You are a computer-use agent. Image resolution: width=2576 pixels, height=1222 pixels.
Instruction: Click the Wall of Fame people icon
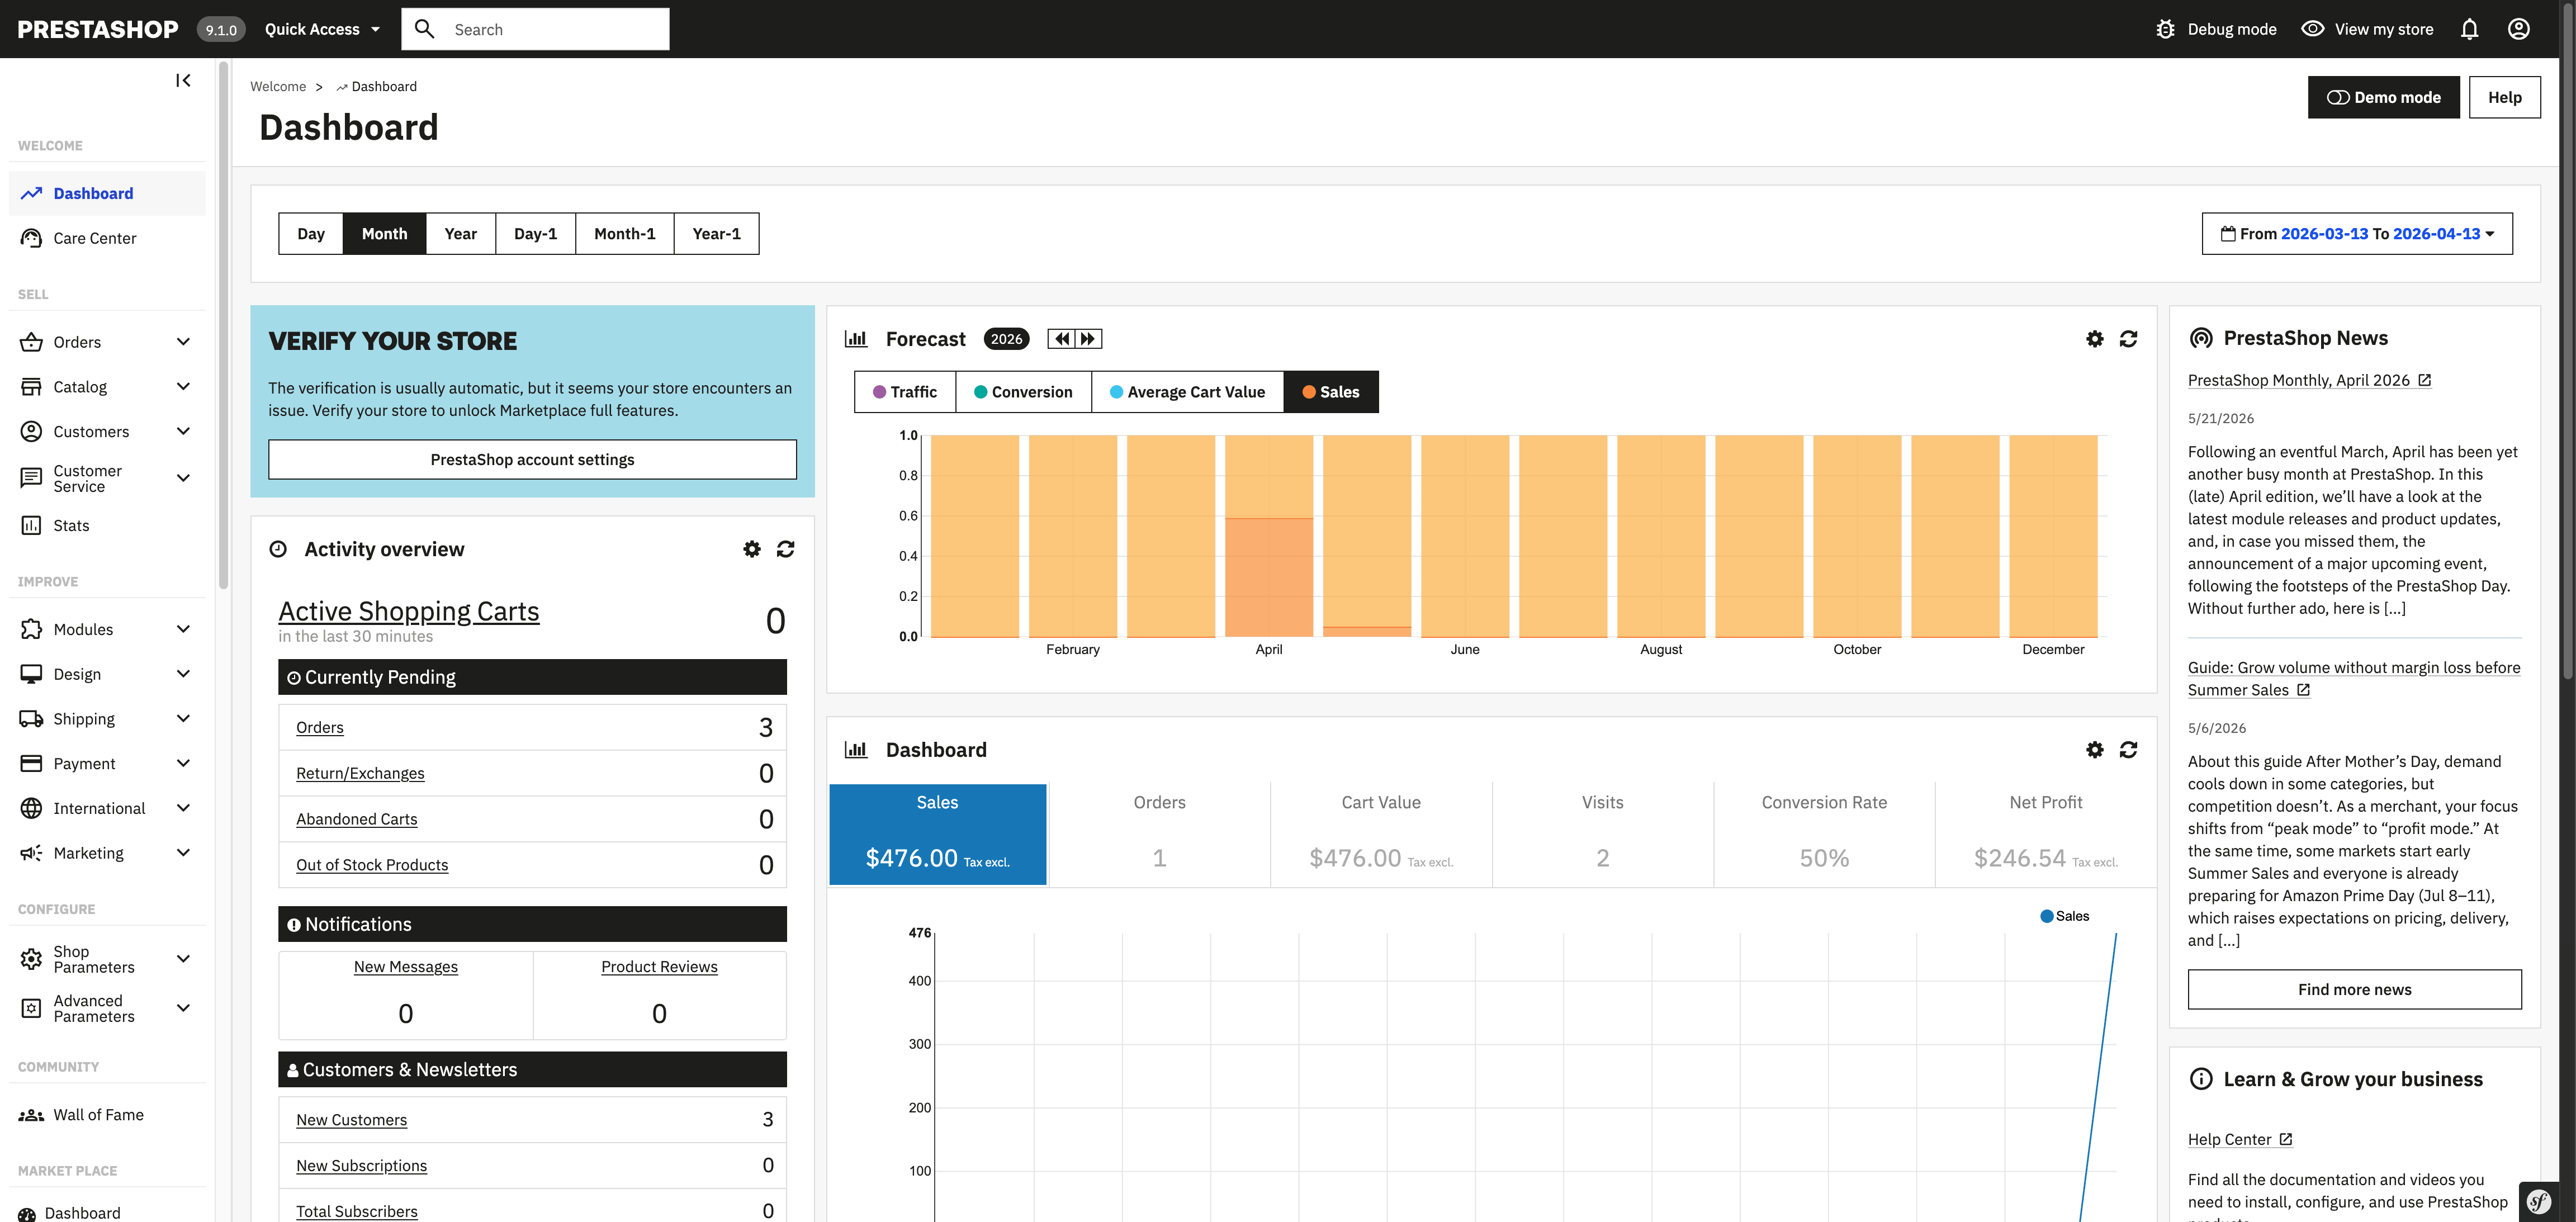coord(31,1115)
